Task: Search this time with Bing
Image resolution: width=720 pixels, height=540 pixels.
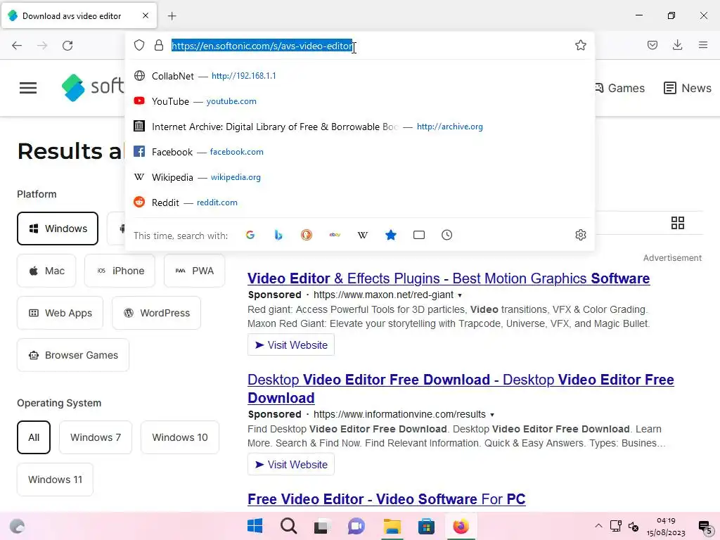Action: point(278,235)
